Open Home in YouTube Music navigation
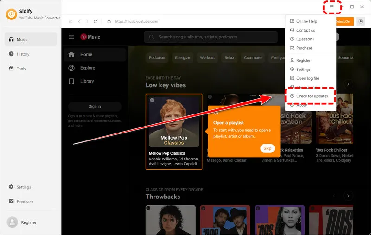The image size is (371, 235). [x=95, y=55]
